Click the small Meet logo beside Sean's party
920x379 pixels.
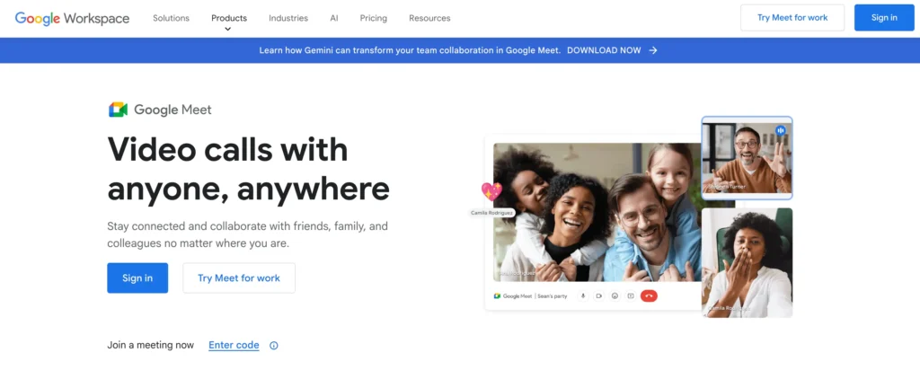tap(497, 296)
